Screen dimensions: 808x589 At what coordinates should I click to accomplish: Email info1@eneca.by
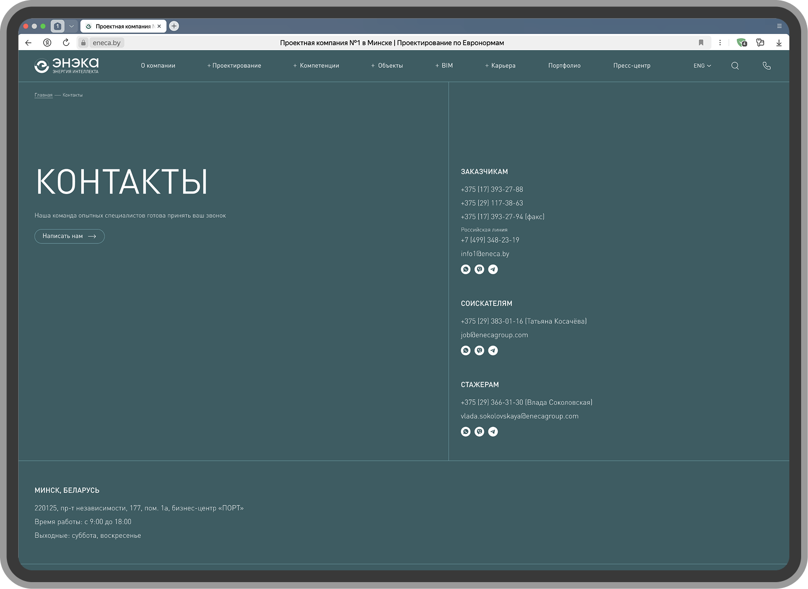pyautogui.click(x=485, y=254)
